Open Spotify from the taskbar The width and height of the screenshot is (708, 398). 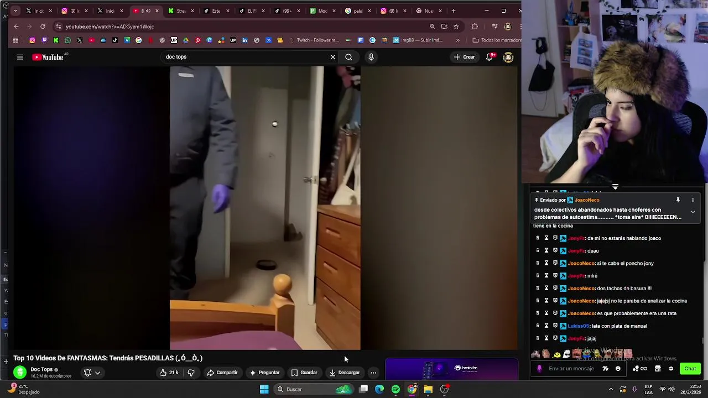(395, 389)
